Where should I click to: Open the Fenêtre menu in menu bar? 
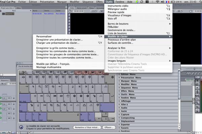coord(120,2)
